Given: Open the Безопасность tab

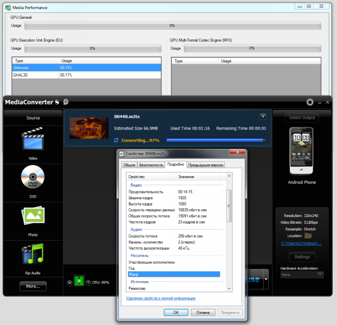Looking at the screenshot, I should (151, 165).
